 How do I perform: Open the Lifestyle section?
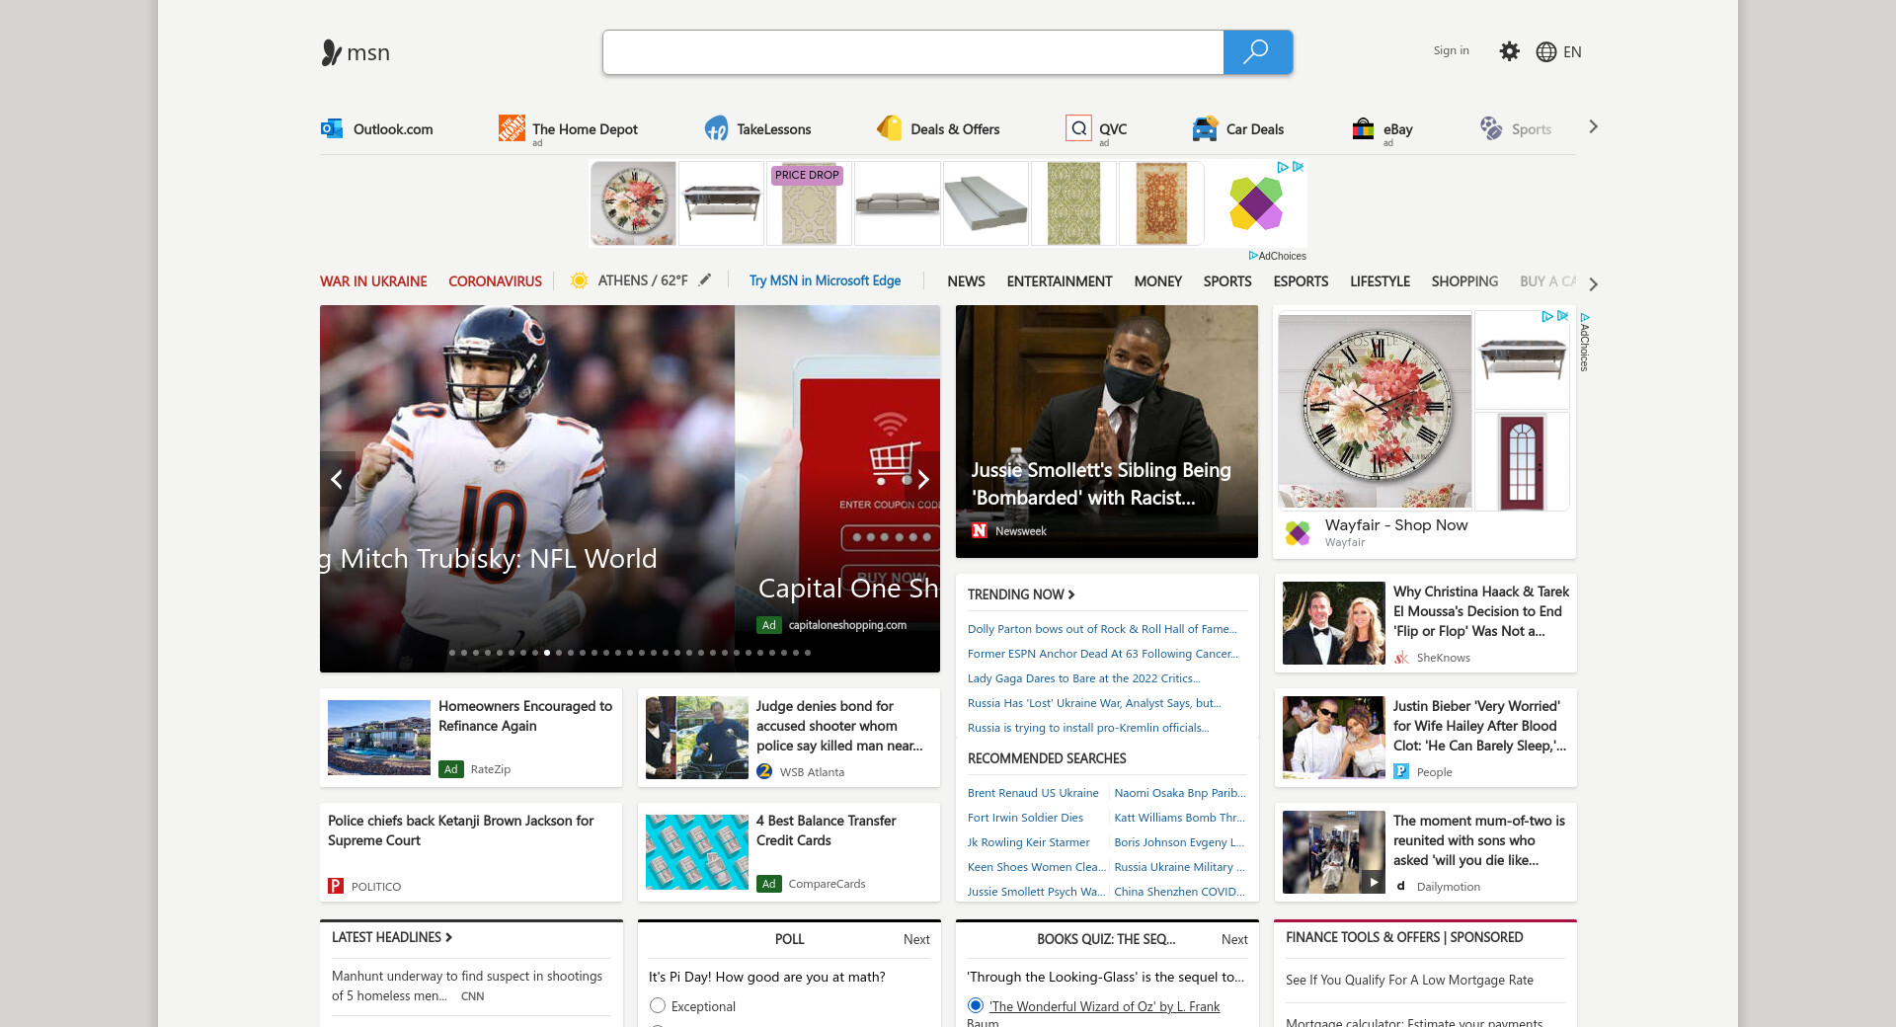click(x=1380, y=281)
